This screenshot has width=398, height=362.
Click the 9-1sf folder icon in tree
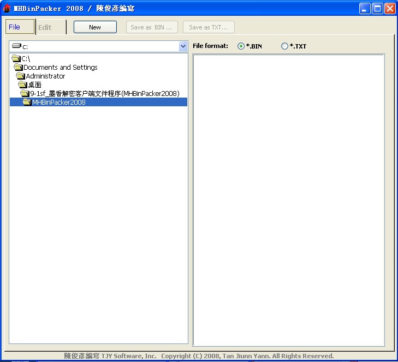point(25,93)
